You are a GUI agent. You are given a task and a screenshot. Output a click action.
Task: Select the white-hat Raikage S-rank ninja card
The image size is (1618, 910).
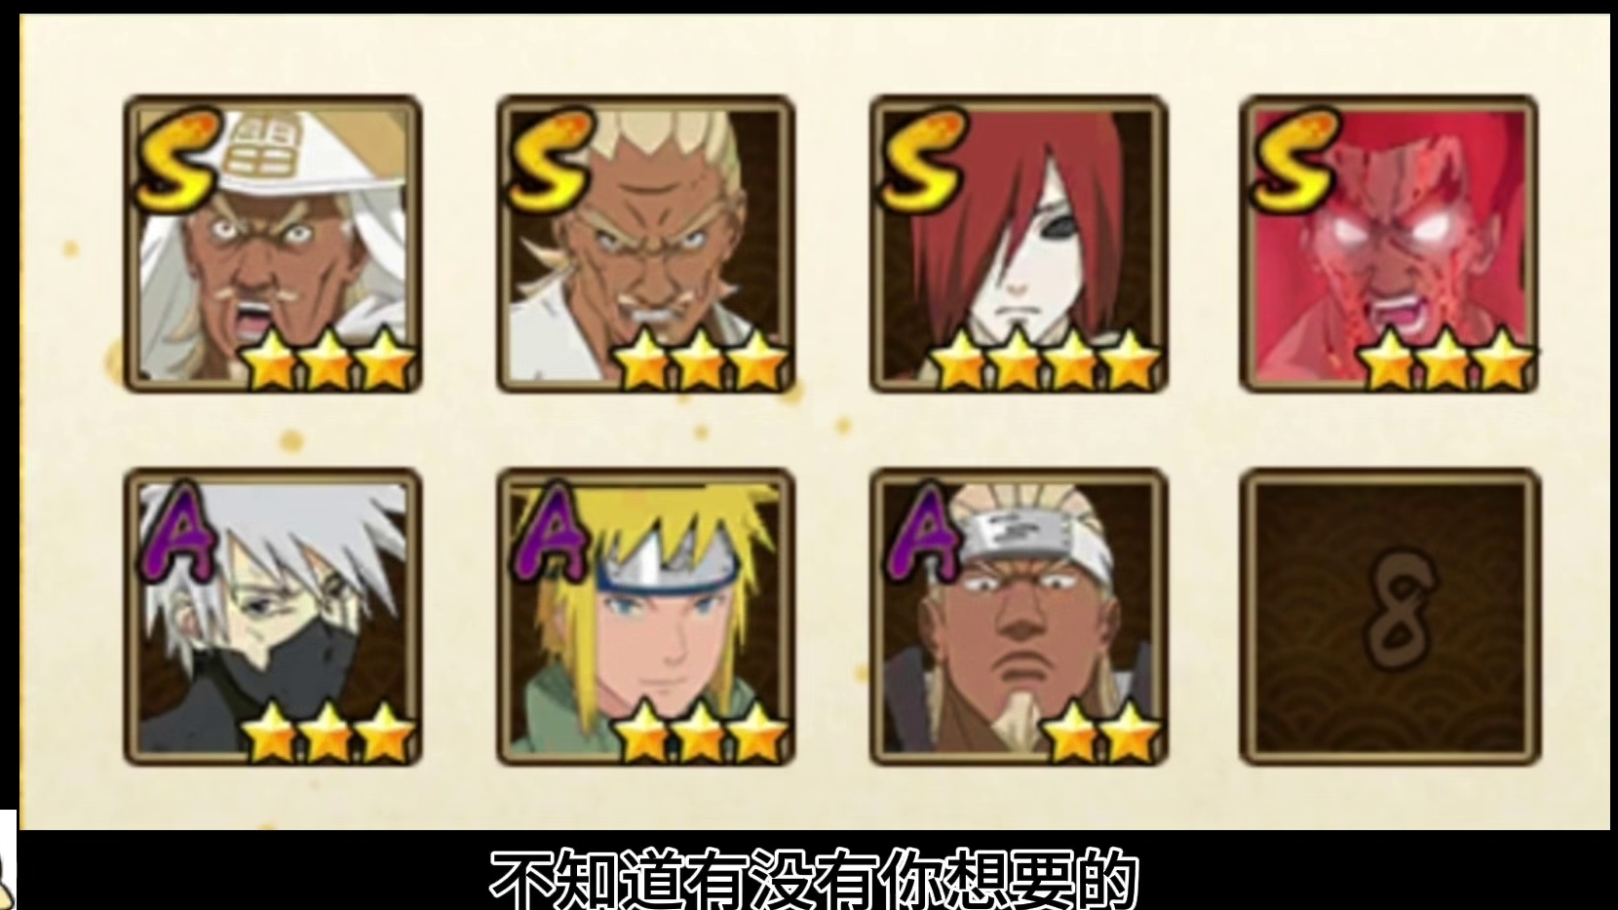point(273,244)
